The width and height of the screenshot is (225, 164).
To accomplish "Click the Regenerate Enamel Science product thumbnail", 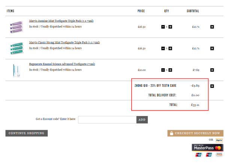I will pos(16,71).
